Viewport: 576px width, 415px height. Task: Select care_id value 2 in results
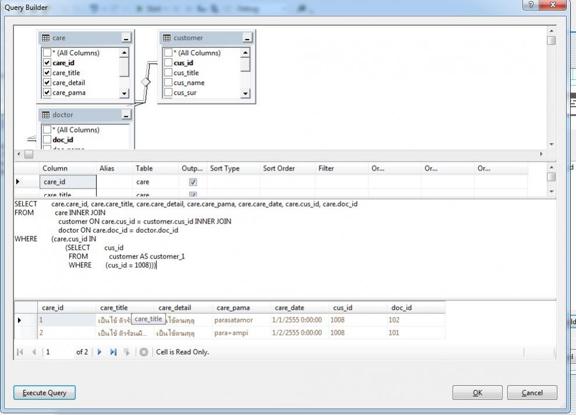[66, 333]
